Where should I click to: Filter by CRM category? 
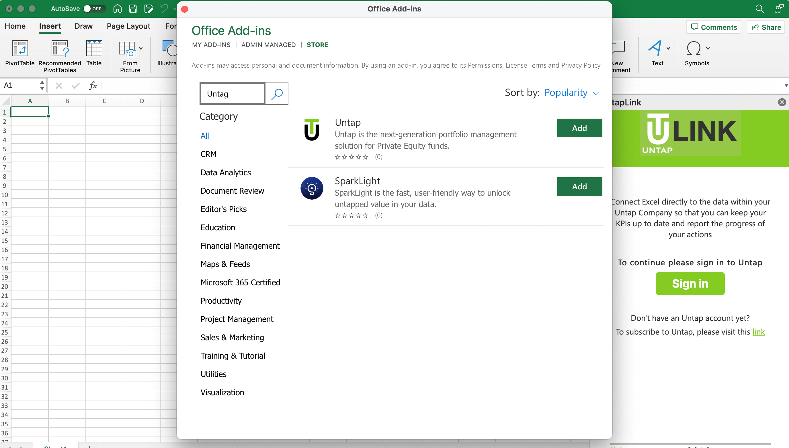point(208,154)
